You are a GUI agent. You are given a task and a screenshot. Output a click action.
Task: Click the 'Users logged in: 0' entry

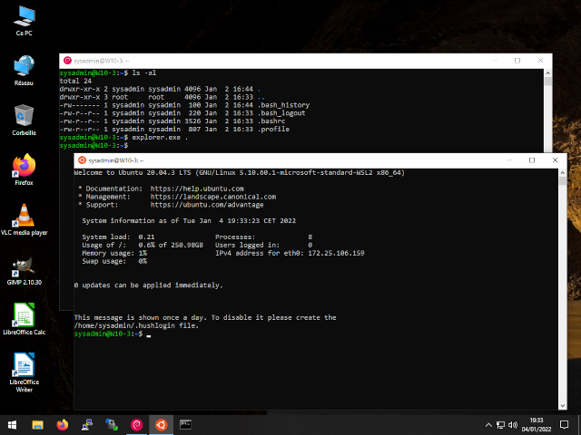tap(264, 245)
